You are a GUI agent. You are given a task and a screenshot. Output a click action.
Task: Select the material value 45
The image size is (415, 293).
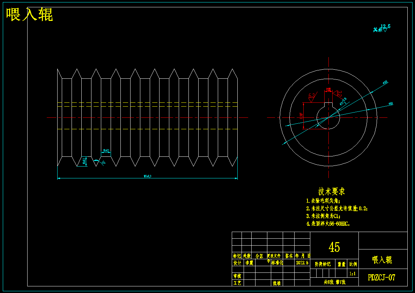pyautogui.click(x=334, y=247)
